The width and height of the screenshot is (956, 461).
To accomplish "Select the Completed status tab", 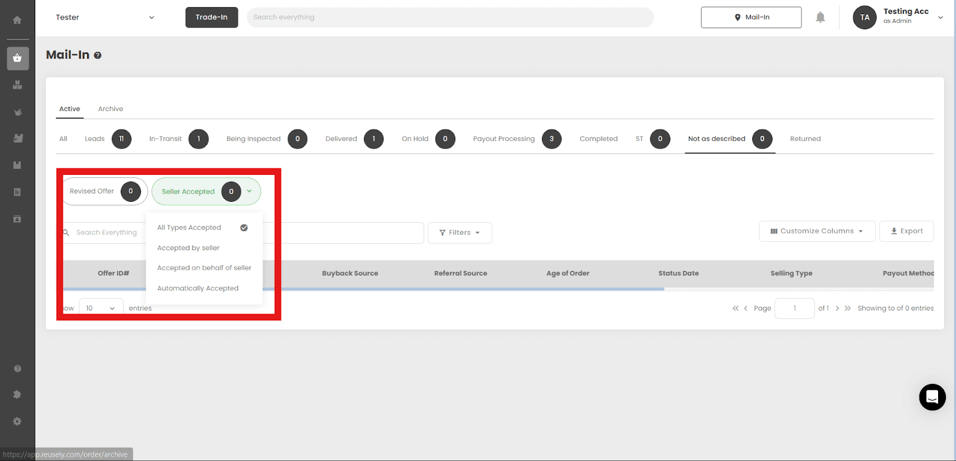I will coord(599,139).
